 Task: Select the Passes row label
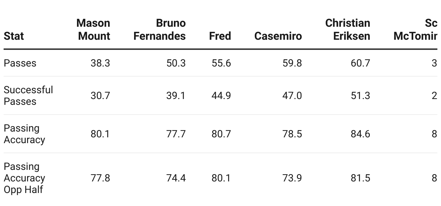point(20,63)
